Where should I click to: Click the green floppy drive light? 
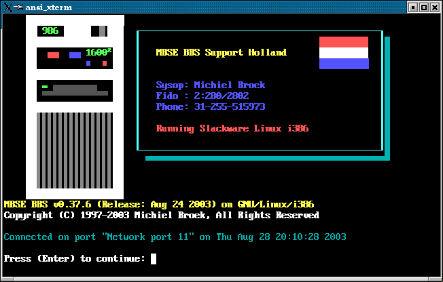[x=45, y=87]
